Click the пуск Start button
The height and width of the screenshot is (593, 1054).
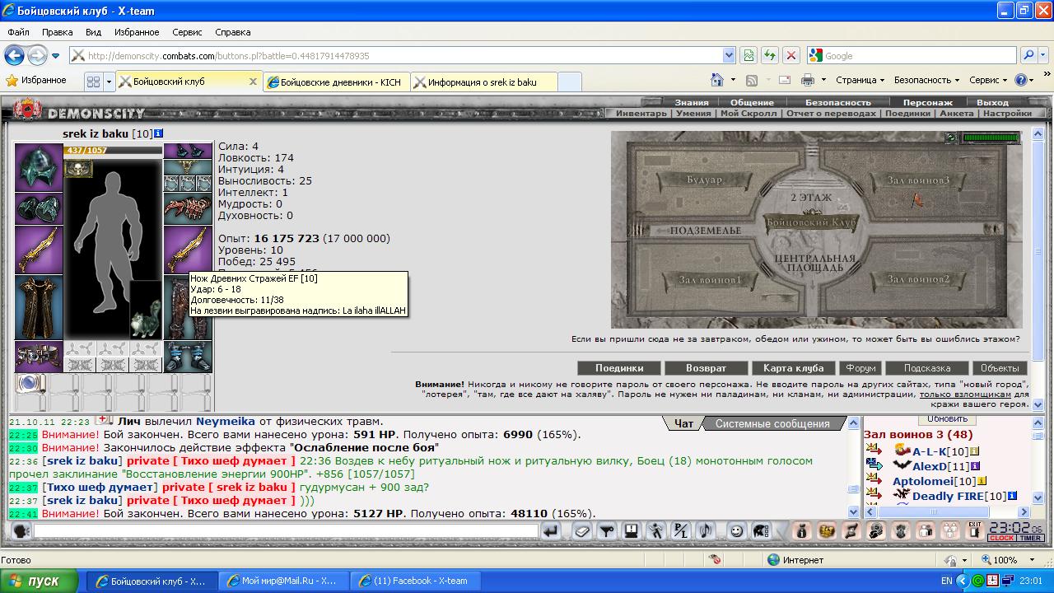pyautogui.click(x=40, y=581)
